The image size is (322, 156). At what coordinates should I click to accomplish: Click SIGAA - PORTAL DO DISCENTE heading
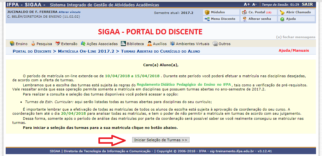(150, 32)
